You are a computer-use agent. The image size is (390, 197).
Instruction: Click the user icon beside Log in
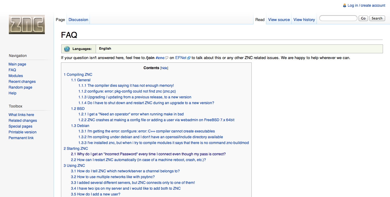pyautogui.click(x=345, y=5)
